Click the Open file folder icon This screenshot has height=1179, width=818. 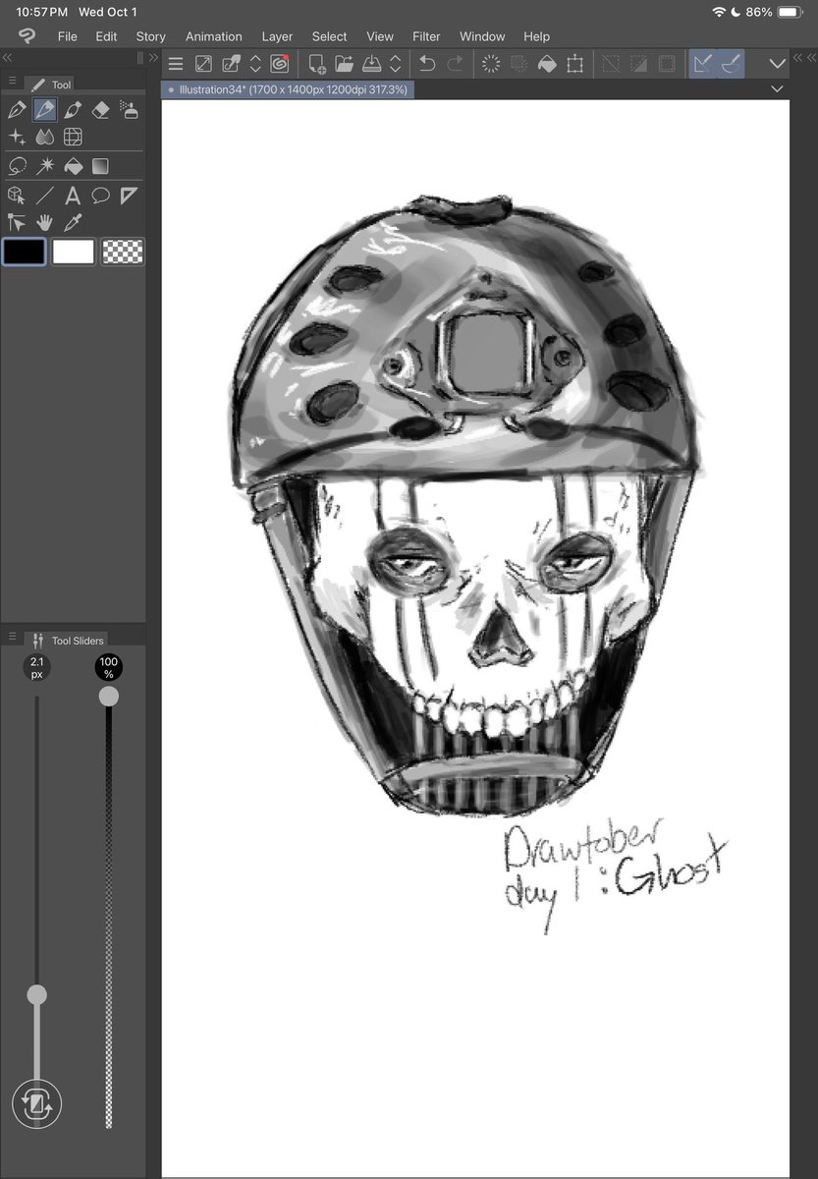click(344, 65)
